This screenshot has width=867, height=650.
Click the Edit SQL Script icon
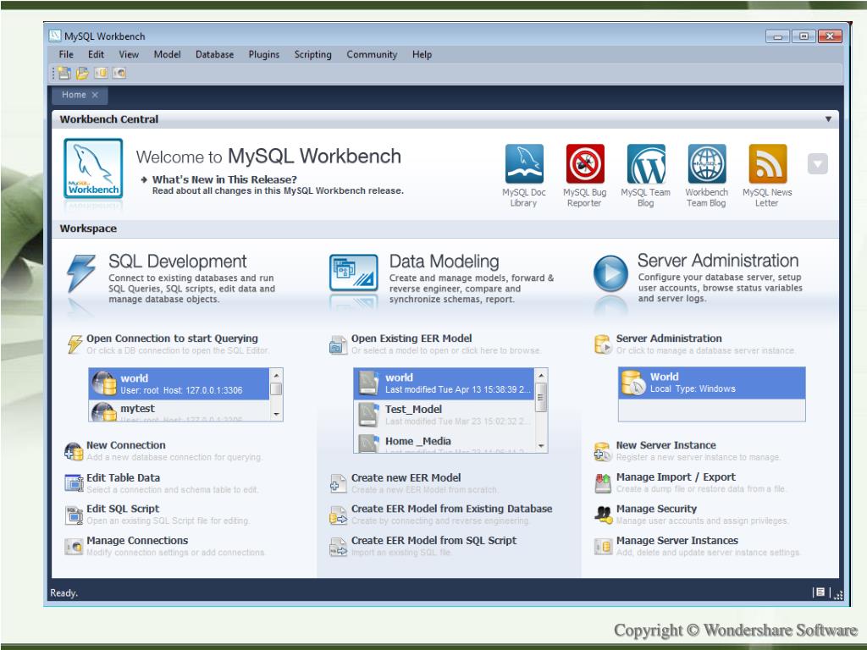[x=74, y=515]
